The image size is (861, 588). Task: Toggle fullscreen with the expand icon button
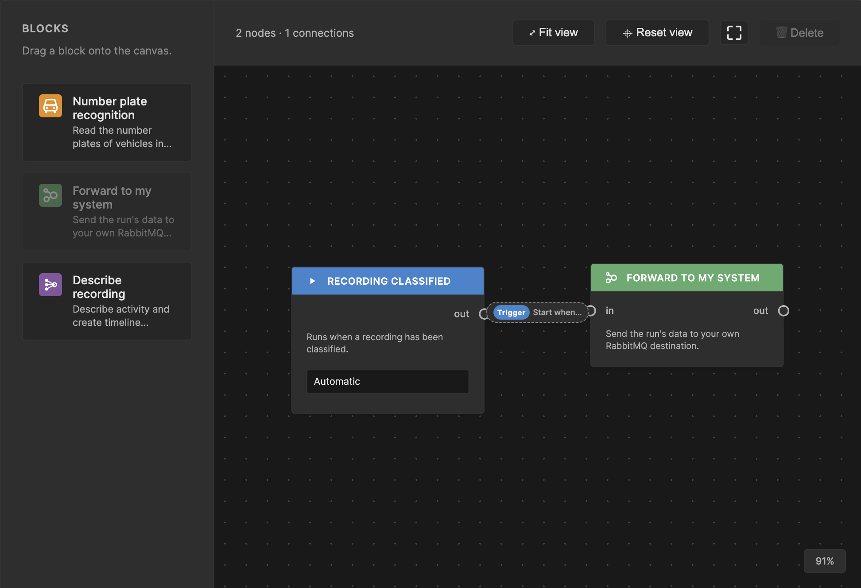[x=734, y=33]
